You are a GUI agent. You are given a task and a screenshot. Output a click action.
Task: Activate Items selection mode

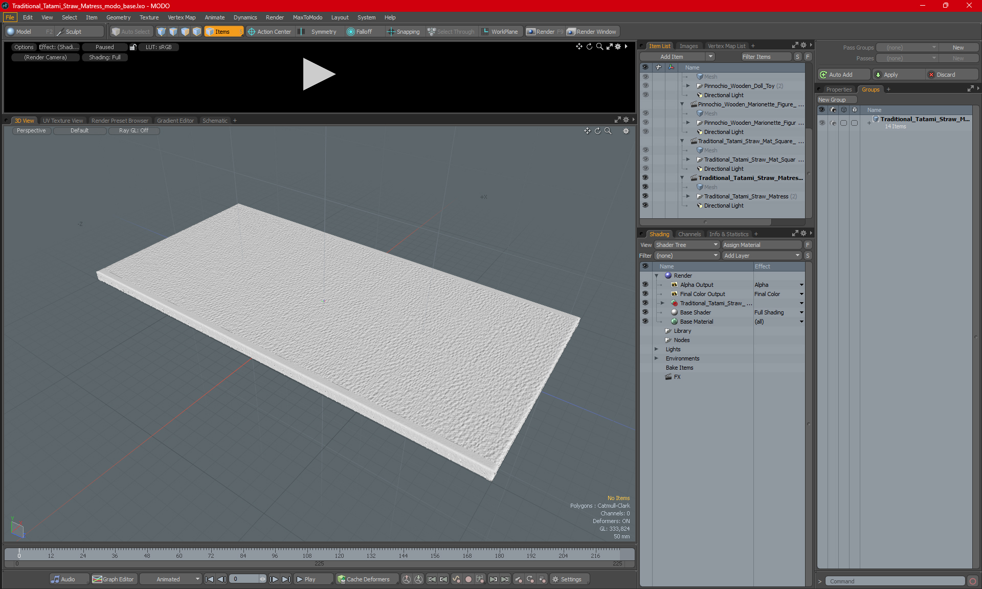point(224,32)
